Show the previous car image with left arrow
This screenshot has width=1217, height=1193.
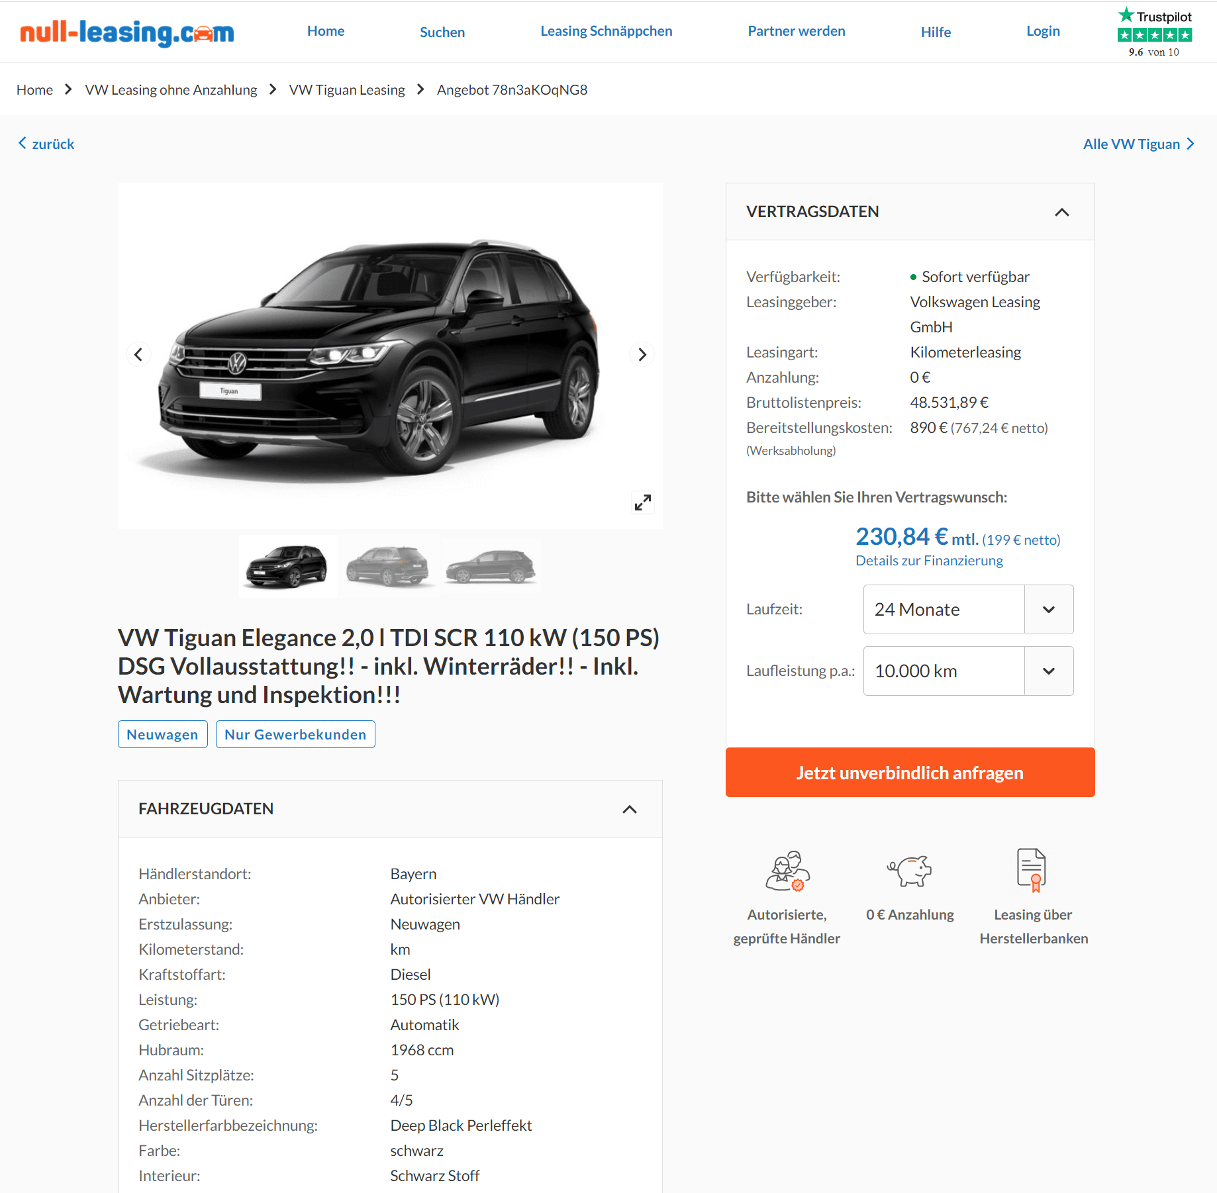(138, 355)
